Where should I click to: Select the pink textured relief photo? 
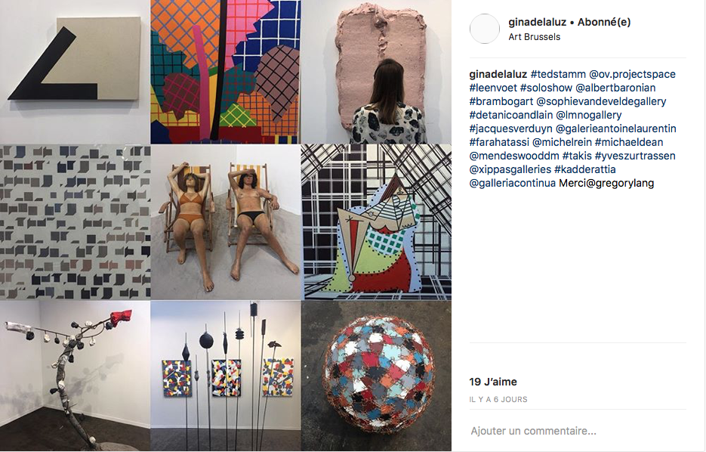tap(377, 72)
